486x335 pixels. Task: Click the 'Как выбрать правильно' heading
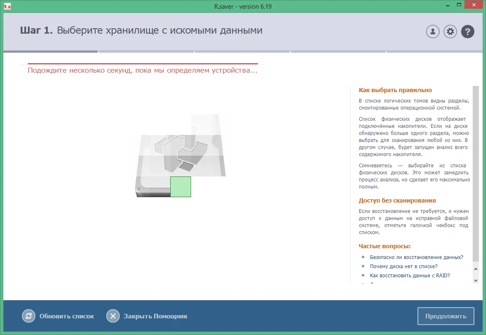click(395, 90)
